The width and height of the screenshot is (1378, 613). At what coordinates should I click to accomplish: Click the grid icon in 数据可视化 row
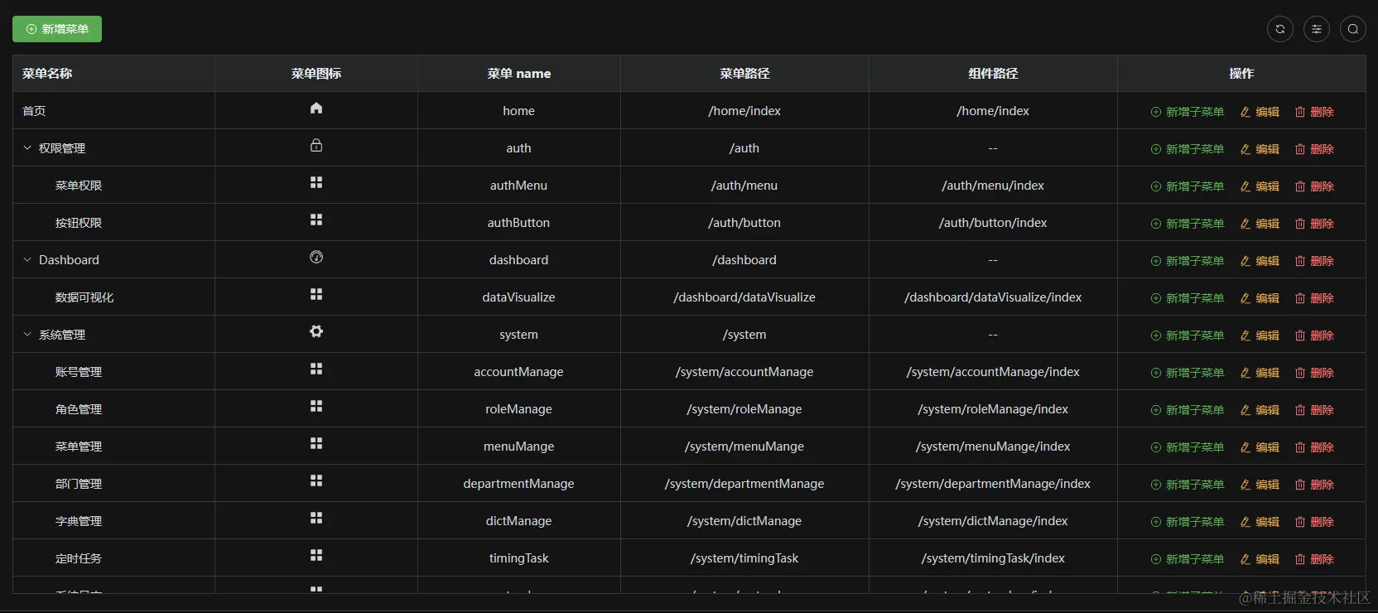[316, 295]
